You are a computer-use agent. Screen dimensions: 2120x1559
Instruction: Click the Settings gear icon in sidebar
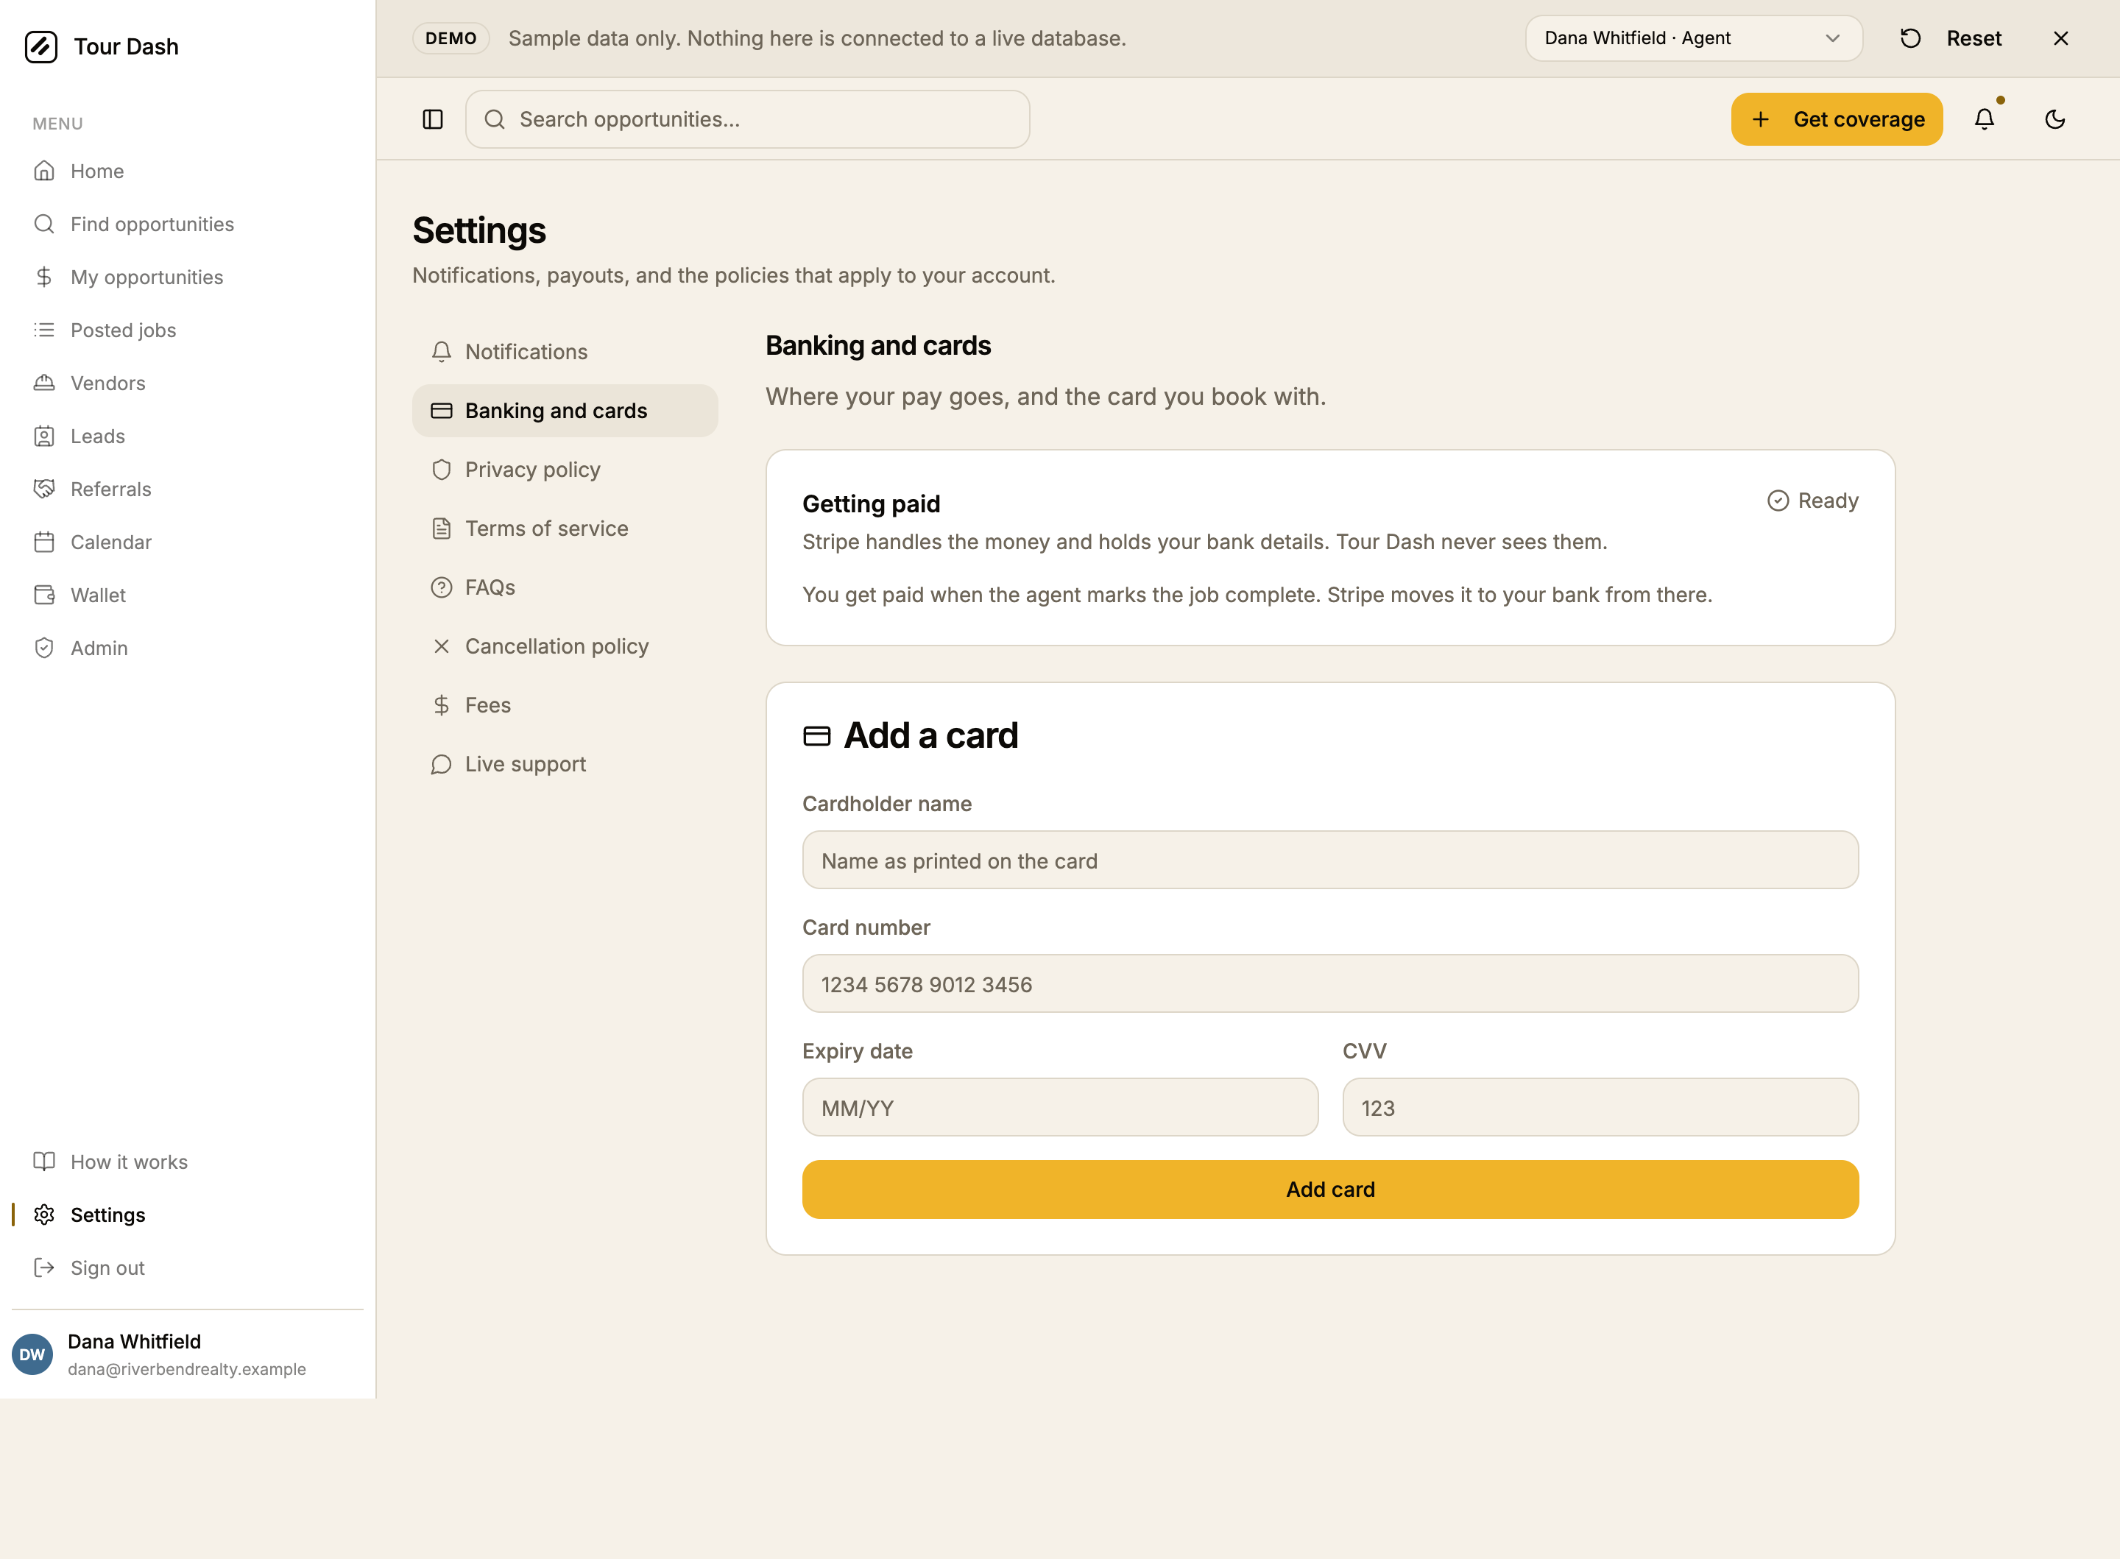pos(44,1215)
